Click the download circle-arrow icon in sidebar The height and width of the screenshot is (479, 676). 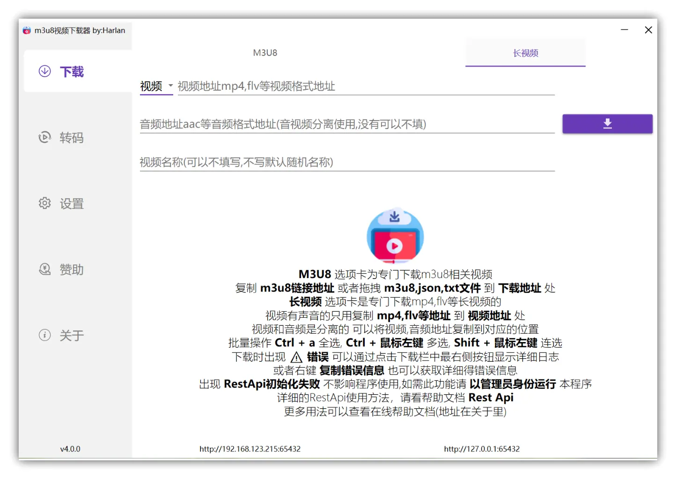pos(44,71)
